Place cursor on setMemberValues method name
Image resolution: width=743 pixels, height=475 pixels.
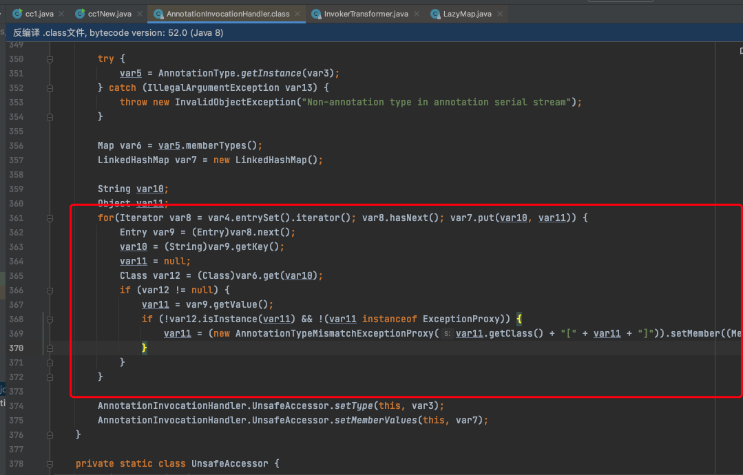tap(376, 421)
